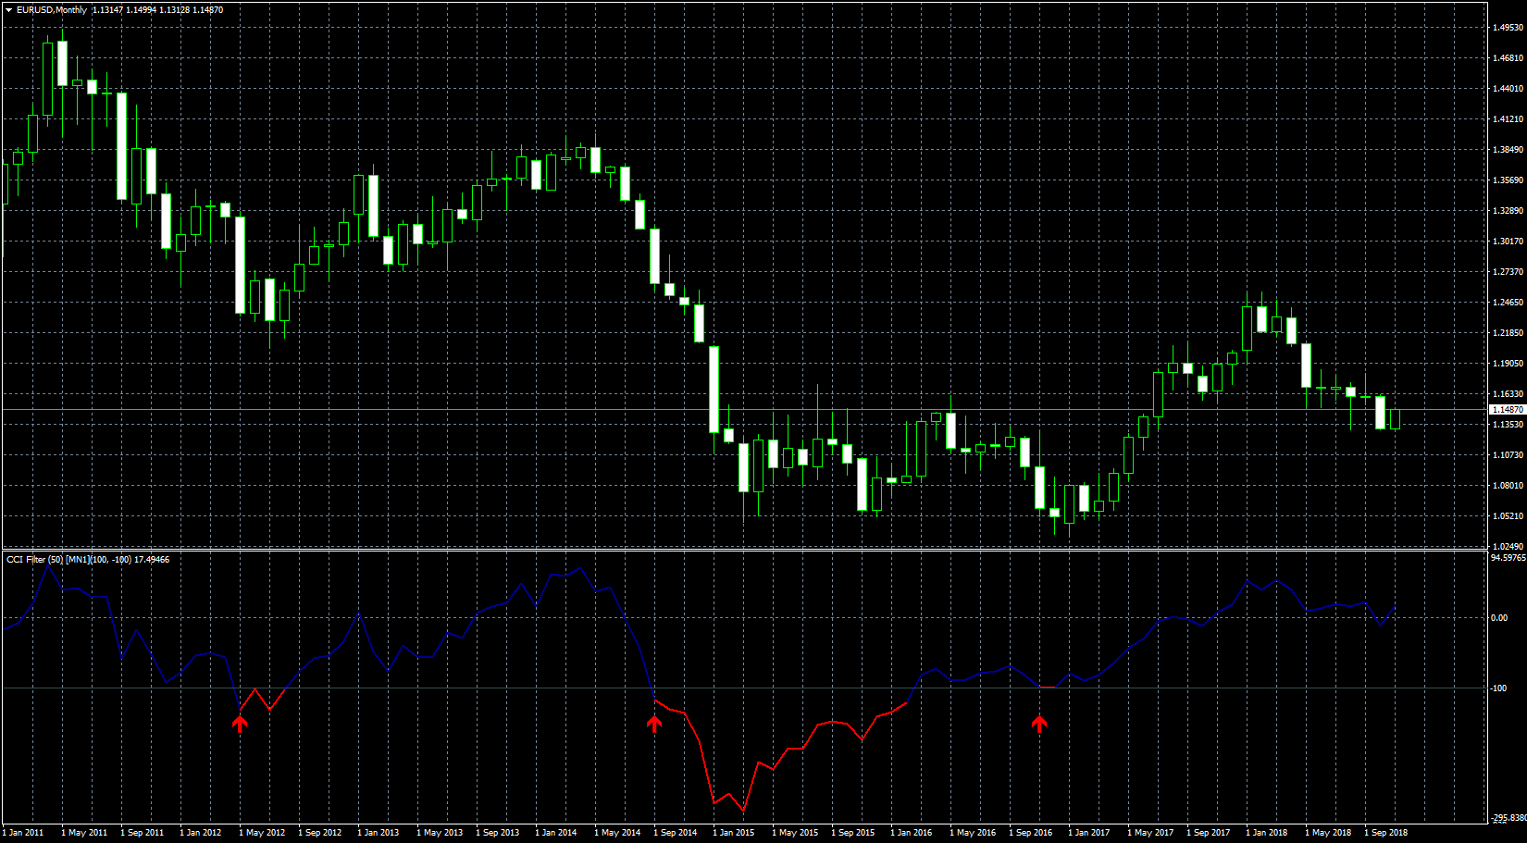
Task: Click the 1 Jan 2011 date label
Action: (x=23, y=833)
